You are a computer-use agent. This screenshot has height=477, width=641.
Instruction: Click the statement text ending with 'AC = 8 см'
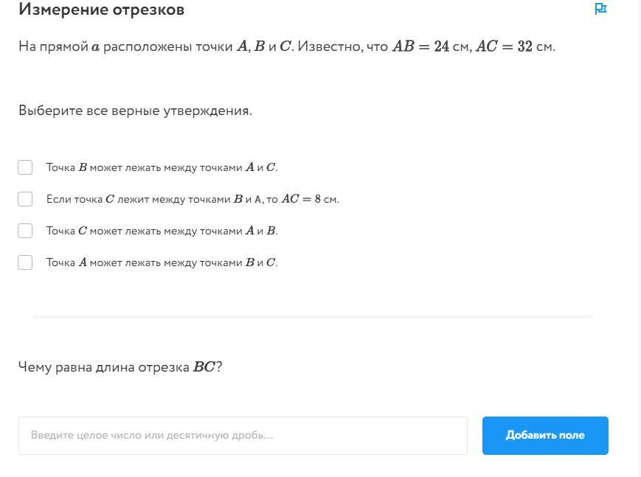click(193, 199)
